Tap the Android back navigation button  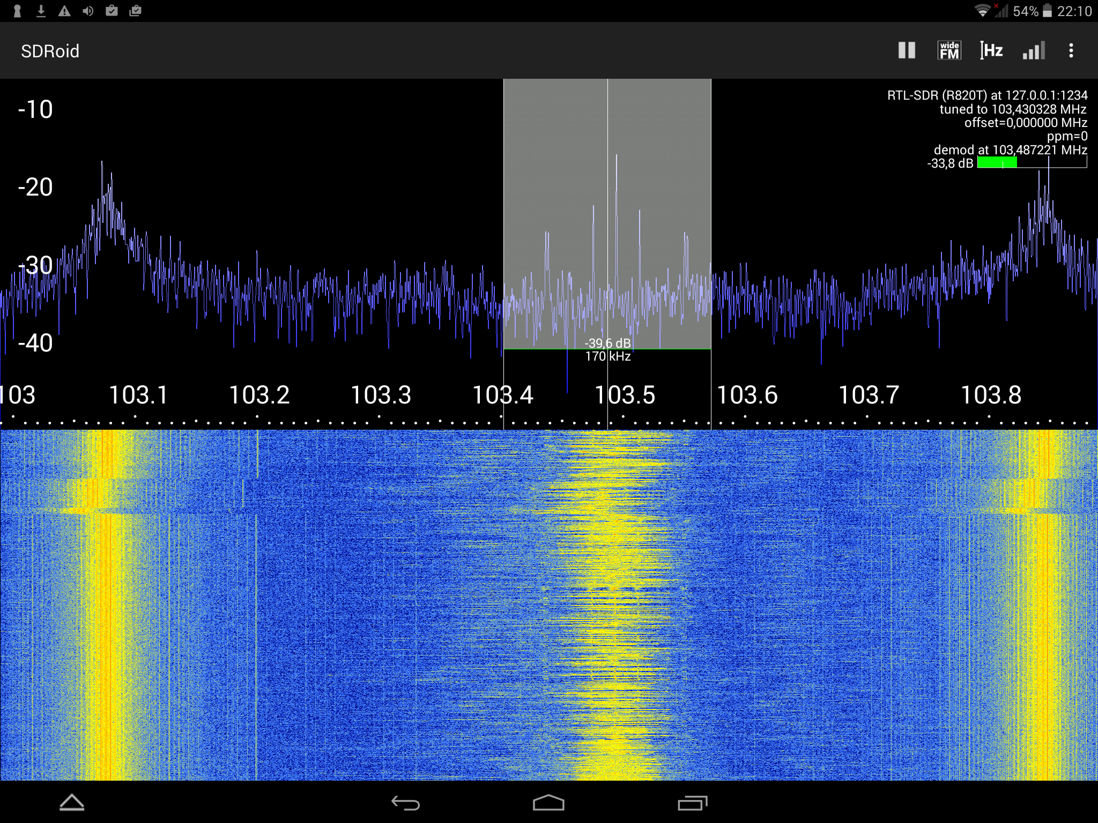[405, 803]
